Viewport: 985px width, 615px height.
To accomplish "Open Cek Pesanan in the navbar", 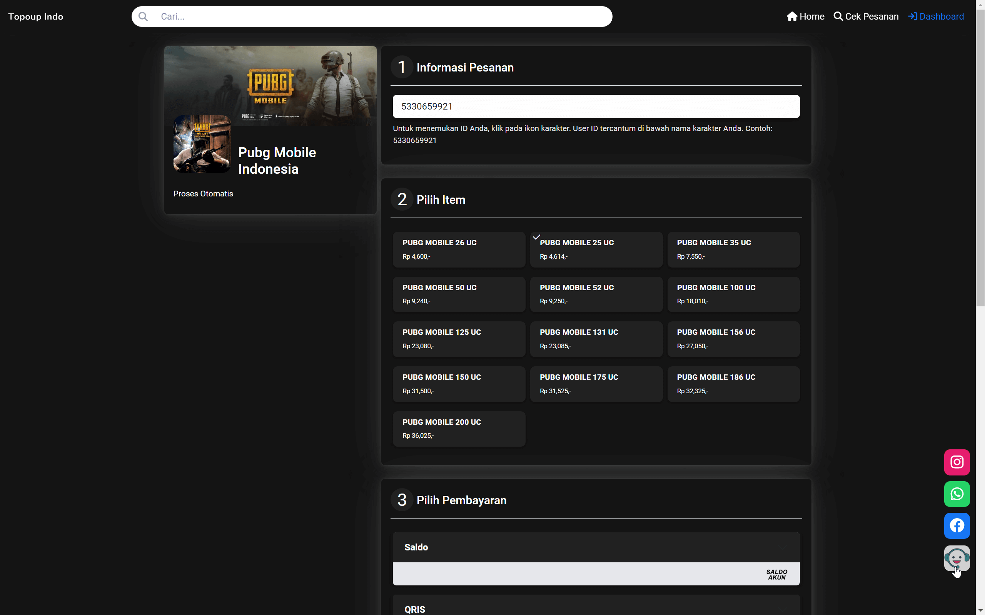I will [x=866, y=16].
